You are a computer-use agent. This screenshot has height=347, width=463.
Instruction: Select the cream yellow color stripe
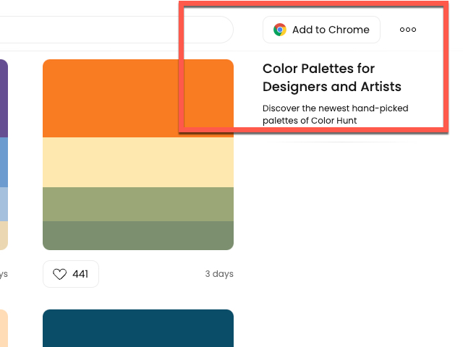138,162
